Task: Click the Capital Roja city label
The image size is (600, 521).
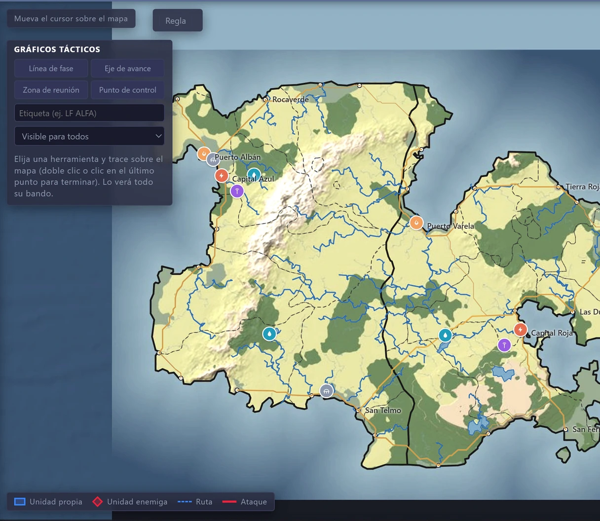Action: 552,333
